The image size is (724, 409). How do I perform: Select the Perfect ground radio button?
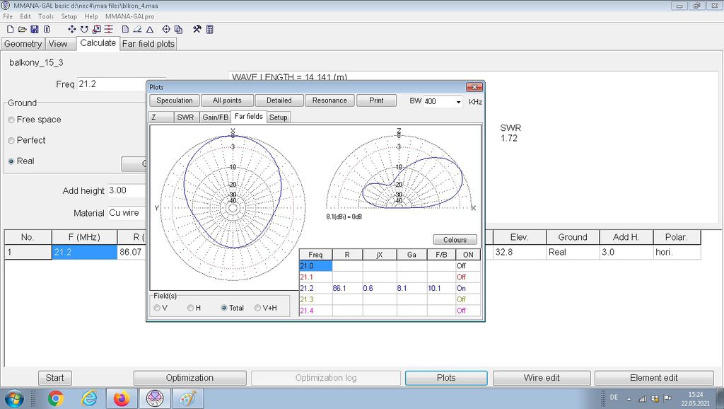point(11,141)
